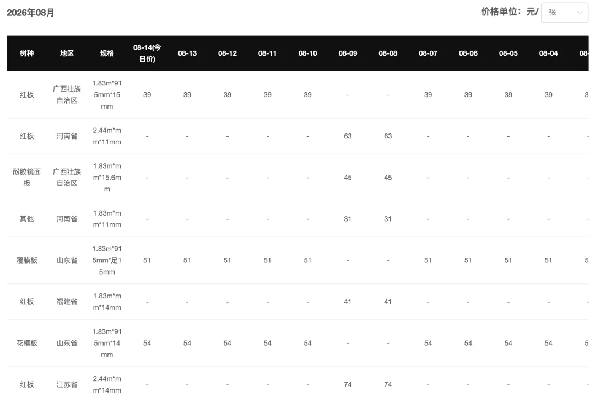Screen dimensions: 595x402
Task: Click the 2026年08月 month heading
Action: (30, 13)
